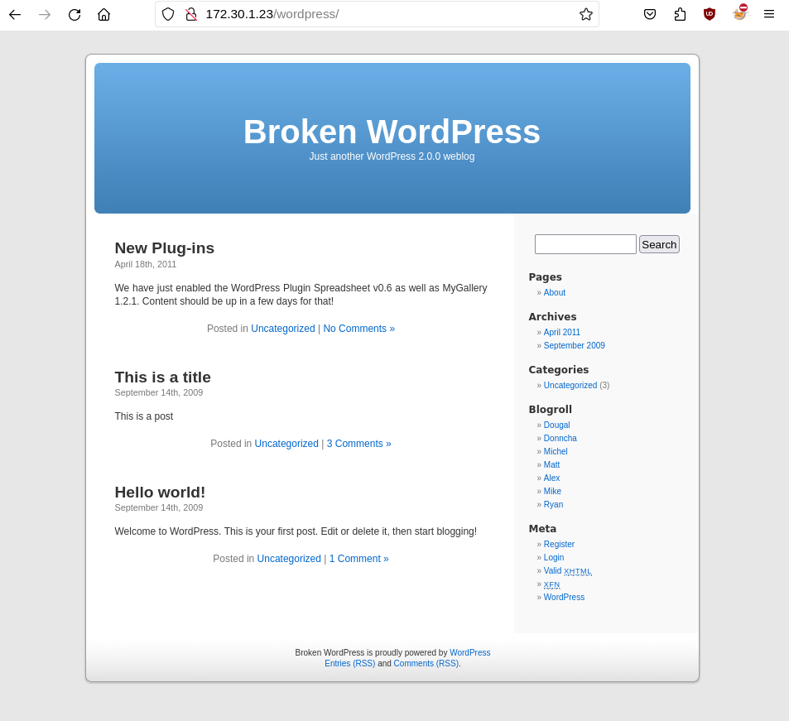789x721 pixels.
Task: Open the uBlock Origin extension
Action: (x=709, y=14)
